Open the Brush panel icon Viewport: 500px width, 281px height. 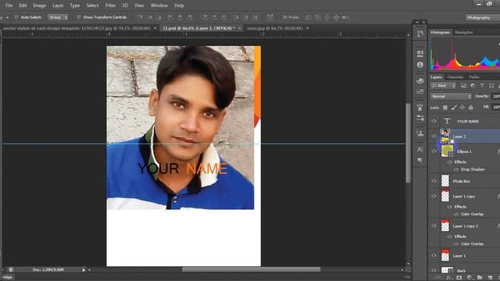tap(420, 107)
